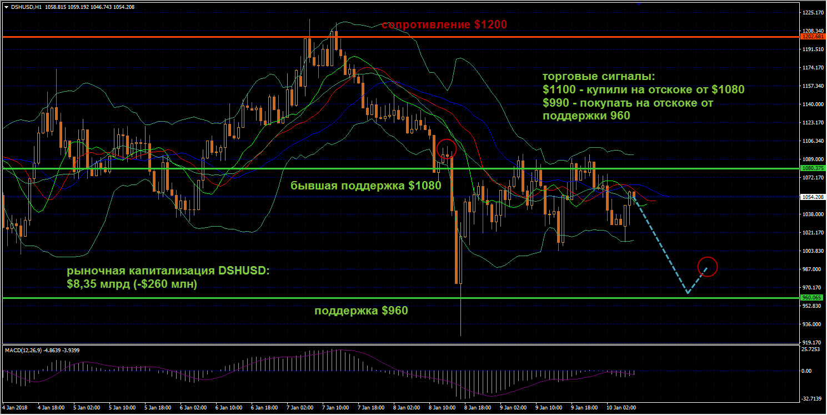
Task: Click the current price 1054.208 label
Action: tap(813, 197)
